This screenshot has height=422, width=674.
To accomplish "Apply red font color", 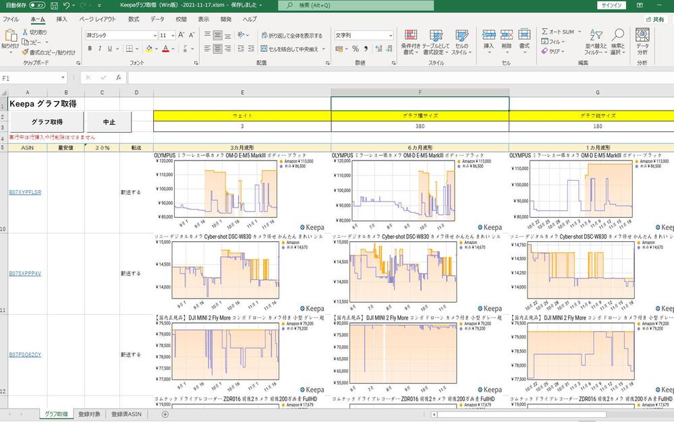I will point(165,49).
